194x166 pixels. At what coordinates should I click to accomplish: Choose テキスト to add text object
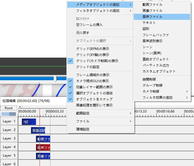coord(149,23)
